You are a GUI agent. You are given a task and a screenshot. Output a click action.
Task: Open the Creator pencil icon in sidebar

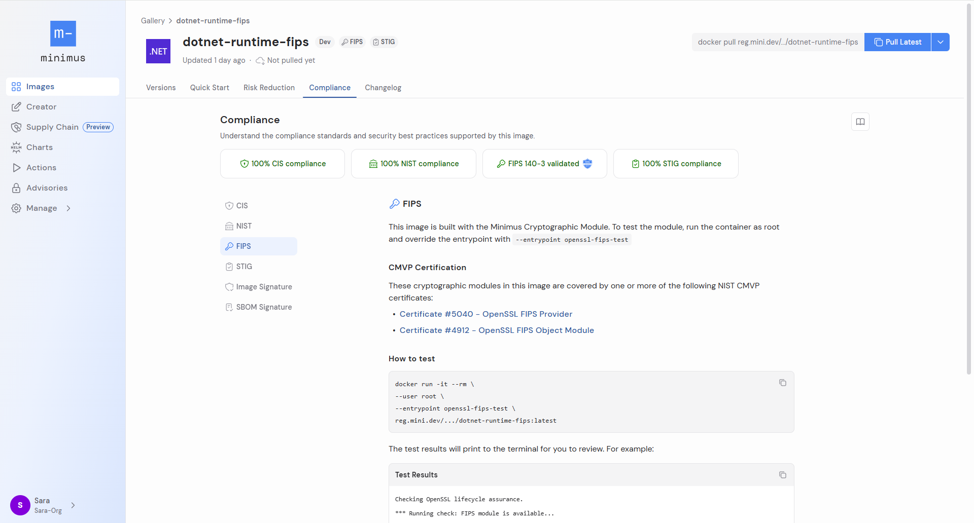coord(16,107)
